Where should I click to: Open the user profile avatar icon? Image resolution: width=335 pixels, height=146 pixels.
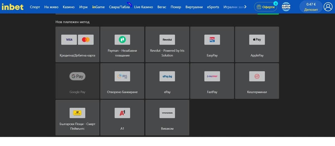[328, 7]
